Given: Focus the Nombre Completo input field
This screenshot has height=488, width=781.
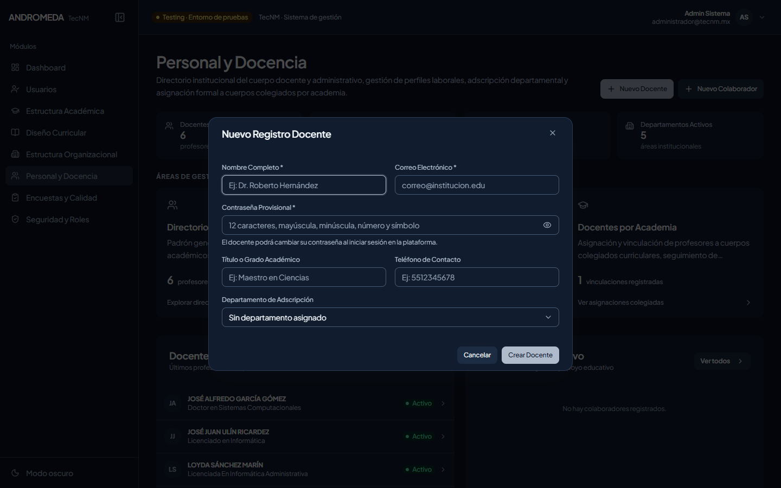Looking at the screenshot, I should click(x=304, y=185).
